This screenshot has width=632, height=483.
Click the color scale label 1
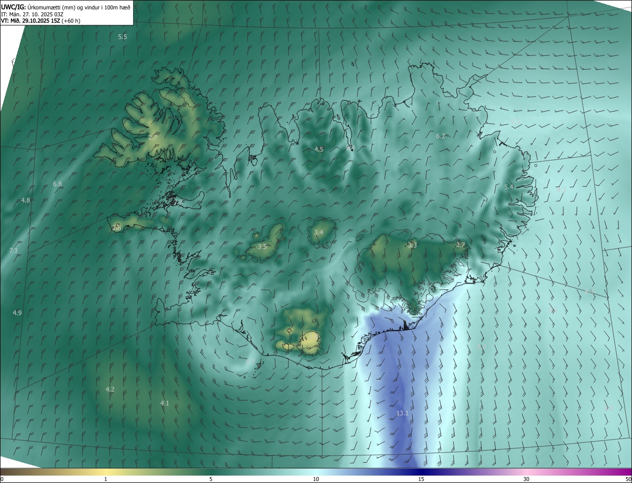click(x=106, y=479)
